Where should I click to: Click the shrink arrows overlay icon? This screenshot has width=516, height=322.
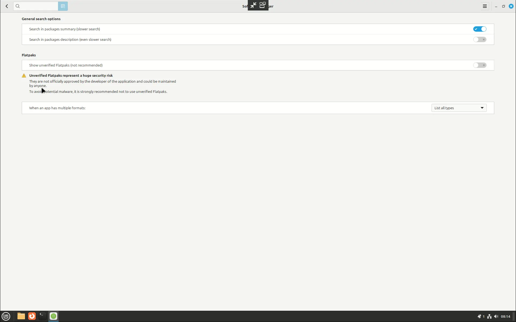pos(253,5)
